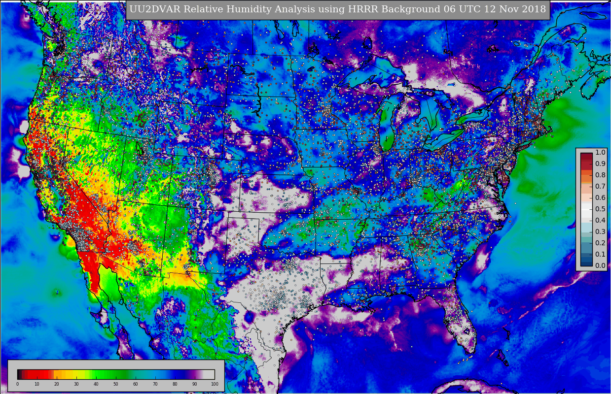
Task: Click the "0.9" label on the right colorbar
Action: pos(600,164)
